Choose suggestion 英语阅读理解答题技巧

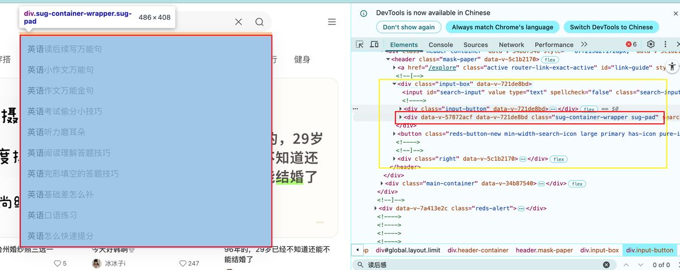(x=146, y=153)
